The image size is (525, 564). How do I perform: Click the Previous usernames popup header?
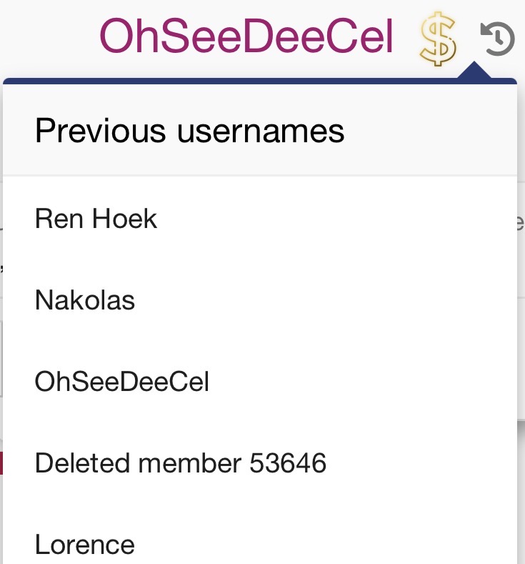pos(260,130)
